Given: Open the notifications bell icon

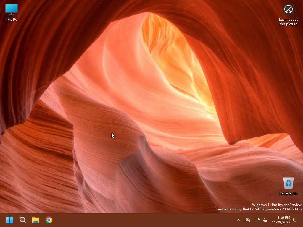Looking at the screenshot, I should coord(295,220).
